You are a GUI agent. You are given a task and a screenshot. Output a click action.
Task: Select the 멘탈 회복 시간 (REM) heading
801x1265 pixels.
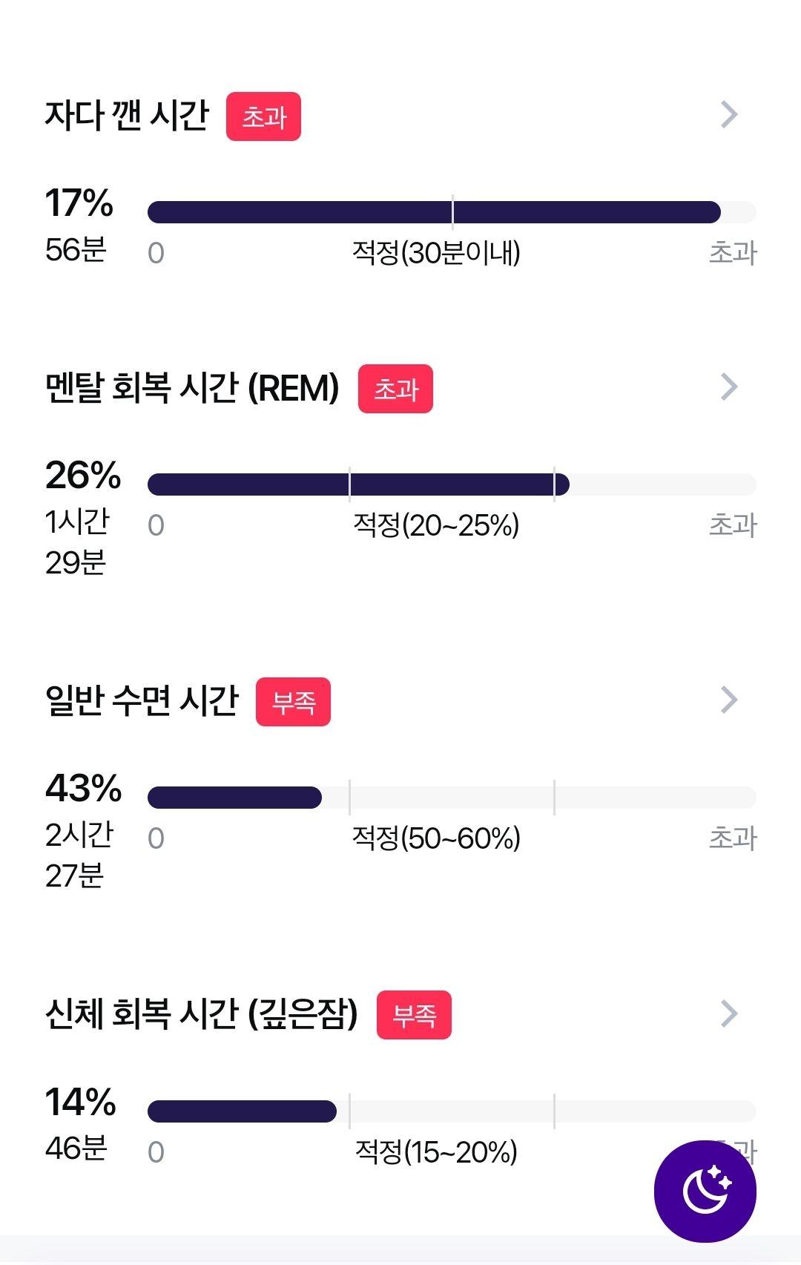192,388
